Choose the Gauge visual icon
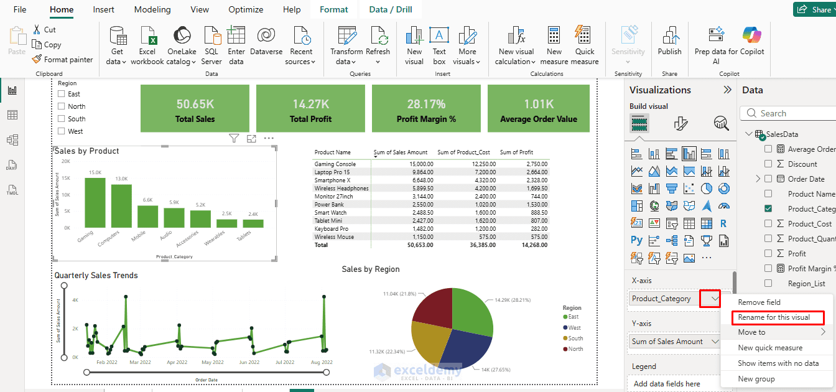The image size is (836, 392). [x=723, y=205]
